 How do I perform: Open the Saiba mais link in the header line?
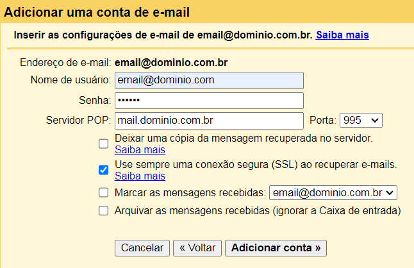tap(342, 33)
